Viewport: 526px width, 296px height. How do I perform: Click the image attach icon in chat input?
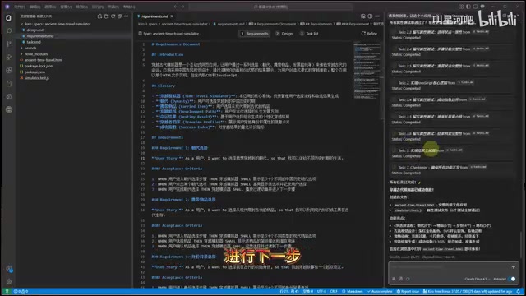click(400, 279)
